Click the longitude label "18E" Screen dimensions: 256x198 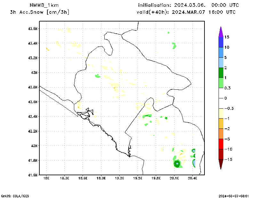click(46, 178)
